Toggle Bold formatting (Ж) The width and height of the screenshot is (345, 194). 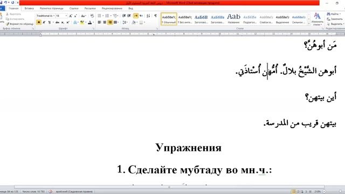point(39,22)
